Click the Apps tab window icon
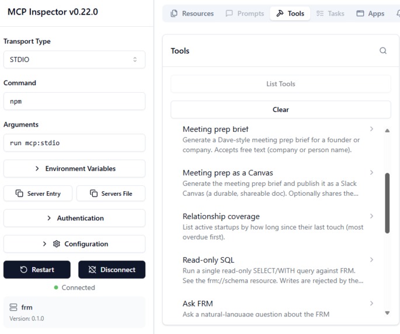The width and height of the screenshot is (400, 334). [360, 13]
